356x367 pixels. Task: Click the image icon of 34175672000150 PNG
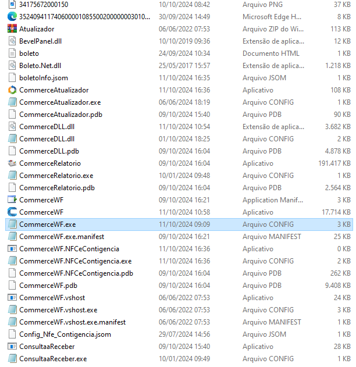[x=12, y=5]
